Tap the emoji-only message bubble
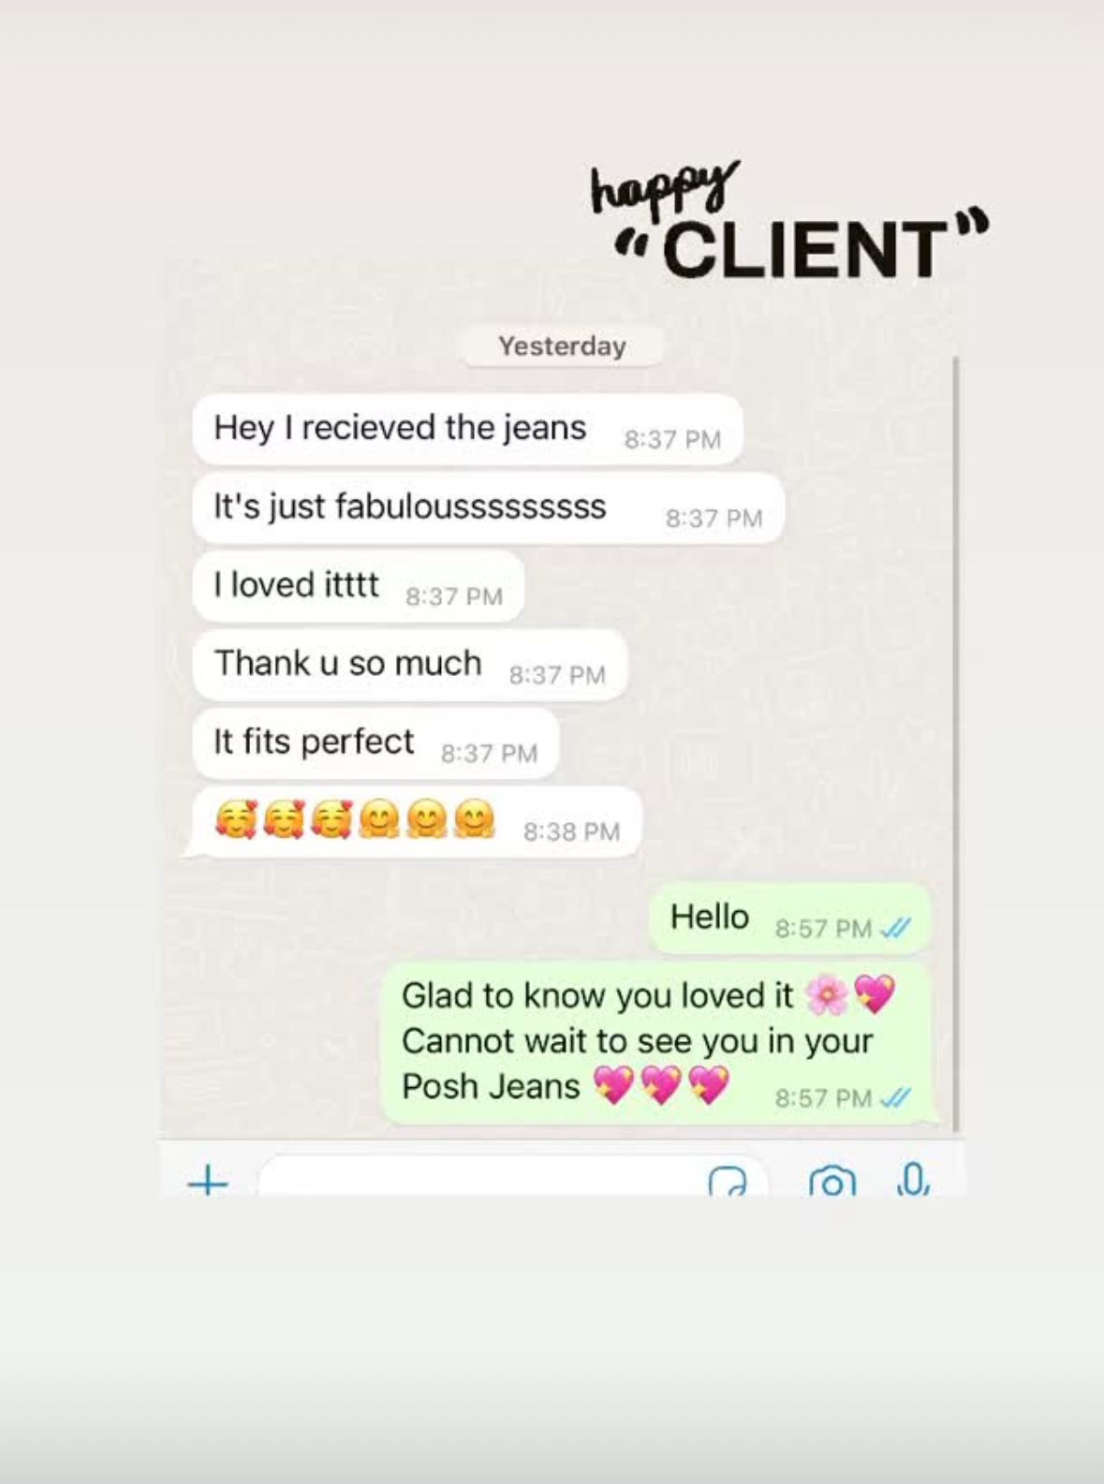Image resolution: width=1104 pixels, height=1484 pixels. pyautogui.click(x=413, y=822)
